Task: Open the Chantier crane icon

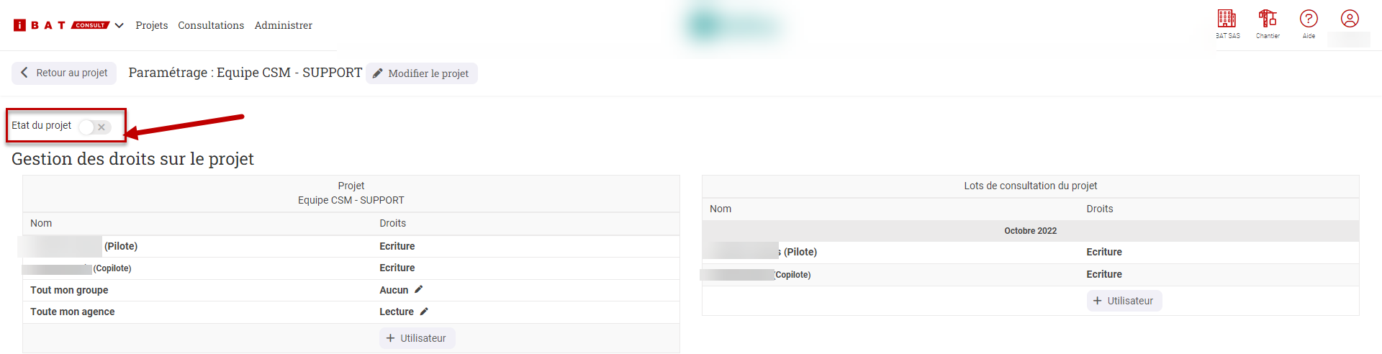Action: pyautogui.click(x=1268, y=19)
